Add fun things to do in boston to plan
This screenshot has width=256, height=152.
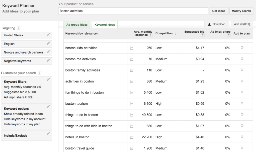click(x=242, y=92)
